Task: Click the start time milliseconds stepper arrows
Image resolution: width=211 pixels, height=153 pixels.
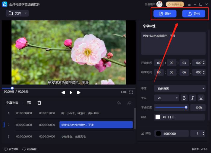Action: [204, 63]
